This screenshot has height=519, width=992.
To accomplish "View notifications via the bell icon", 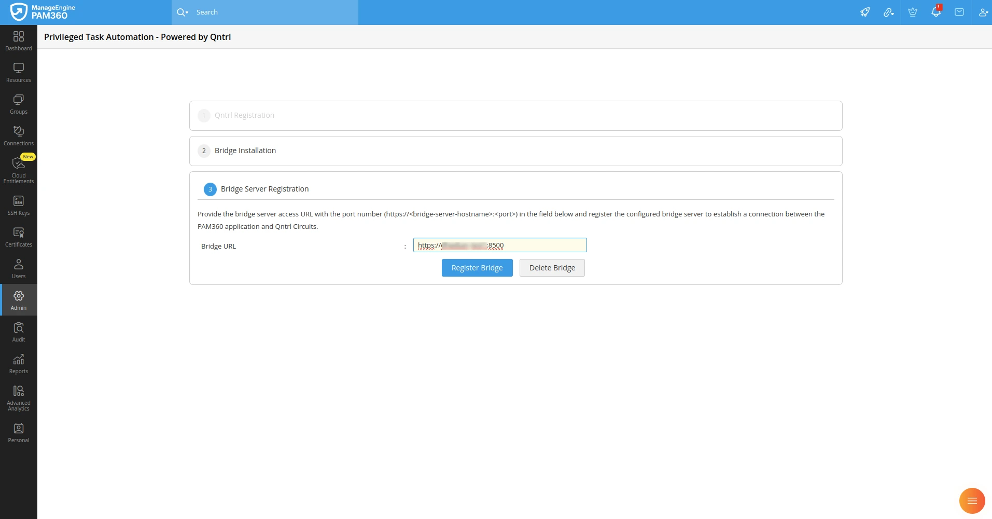I will 936,12.
